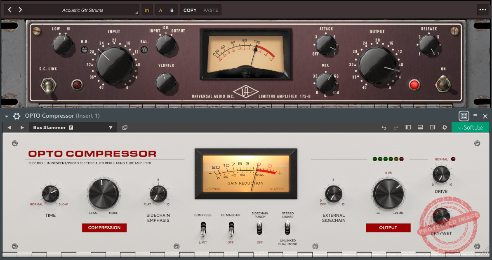This screenshot has height=260, width=492.
Task: Select the B comparison state
Action: (x=172, y=10)
